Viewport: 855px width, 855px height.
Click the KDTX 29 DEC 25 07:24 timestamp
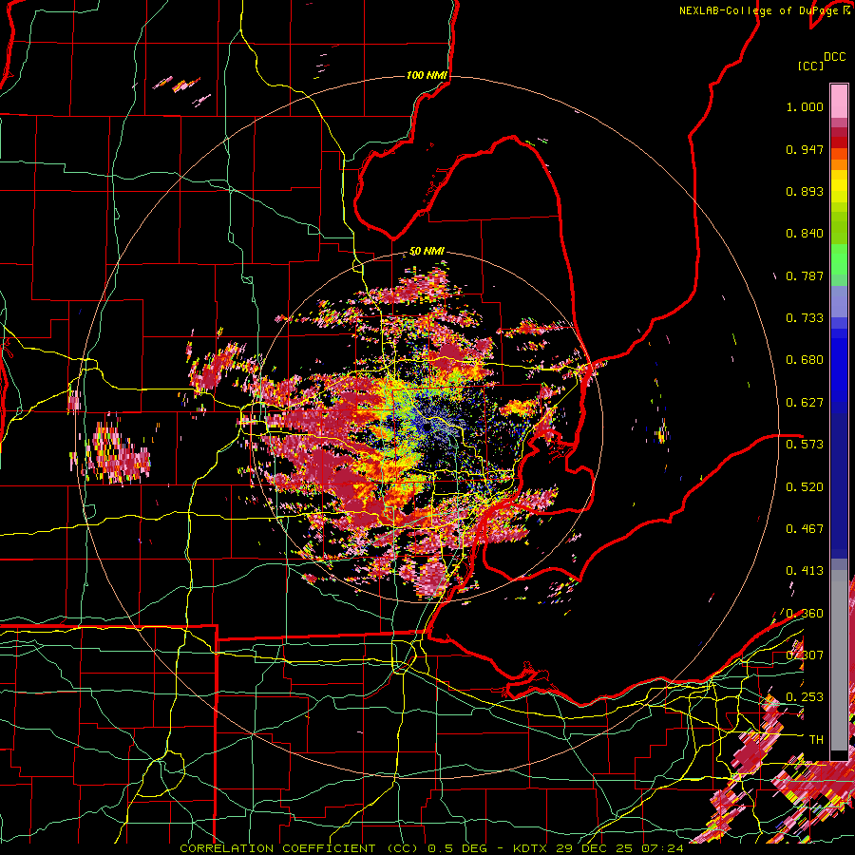click(598, 848)
